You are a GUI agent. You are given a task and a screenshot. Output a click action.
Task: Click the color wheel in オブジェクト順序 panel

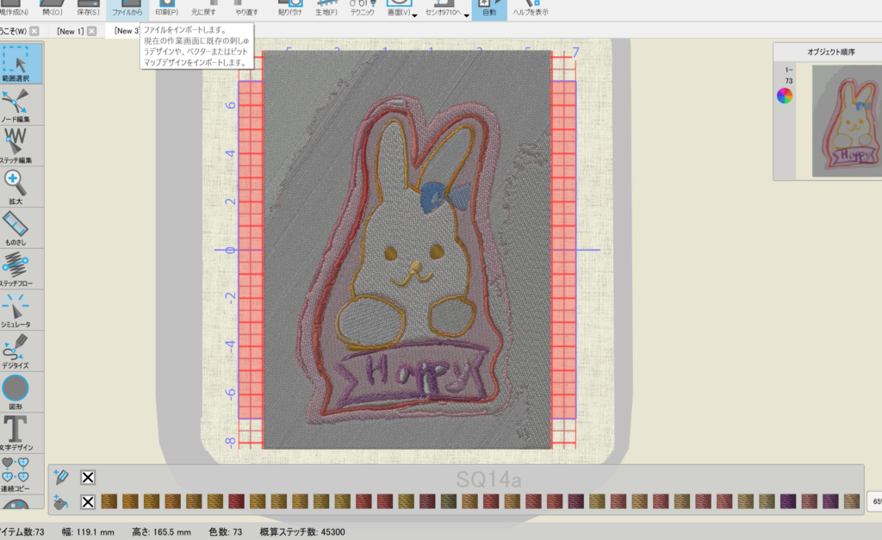pyautogui.click(x=784, y=96)
